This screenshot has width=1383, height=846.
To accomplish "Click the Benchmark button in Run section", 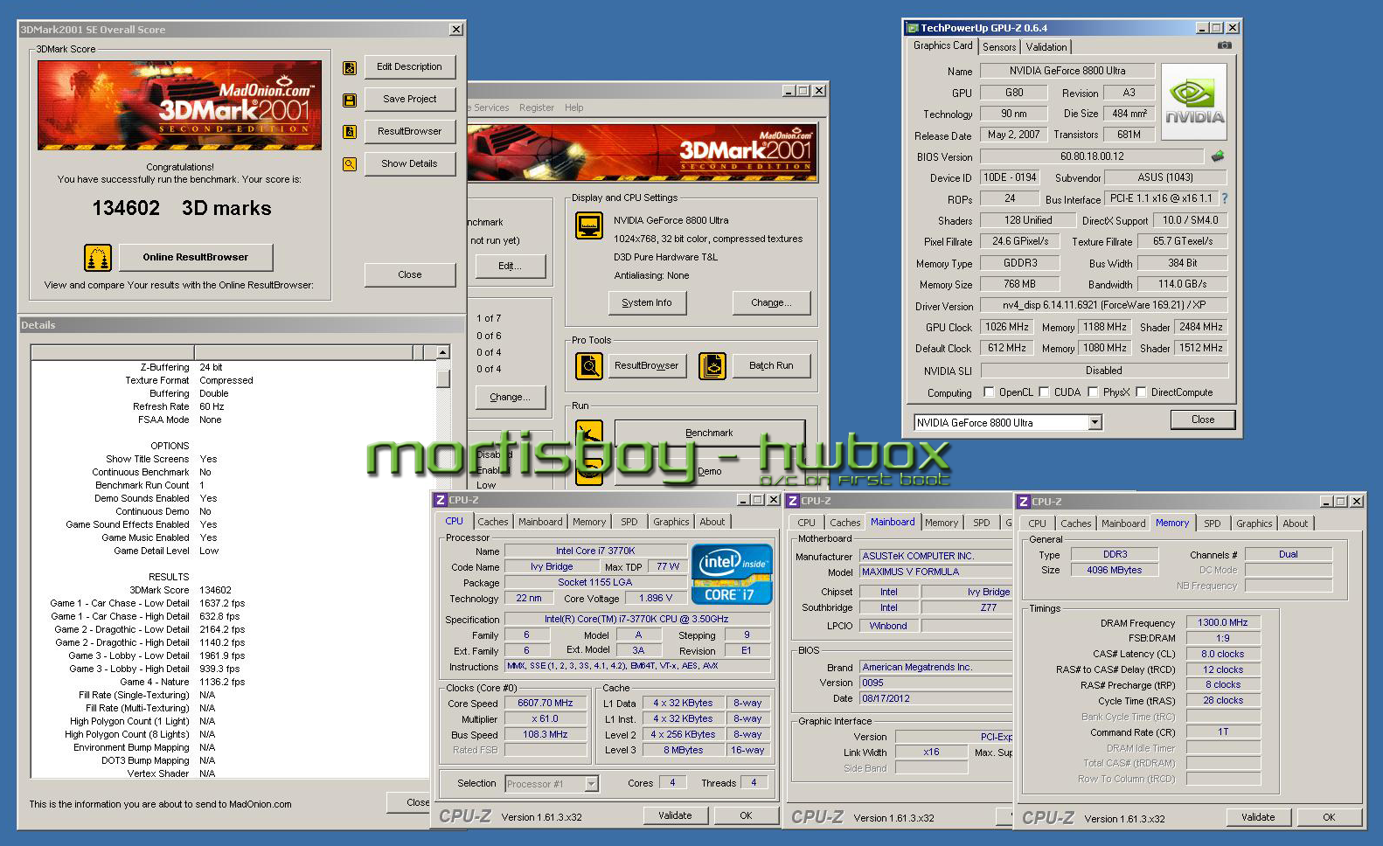I will click(x=709, y=433).
